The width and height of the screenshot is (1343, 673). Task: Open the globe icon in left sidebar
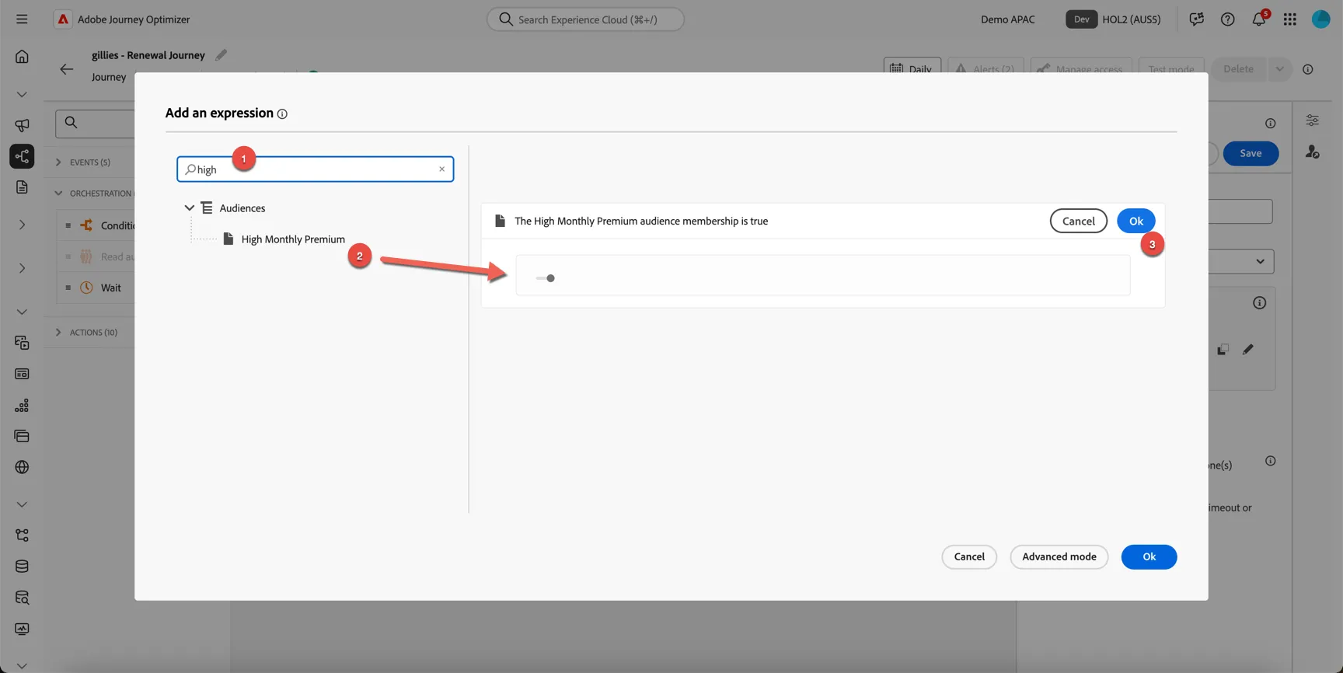coord(22,467)
